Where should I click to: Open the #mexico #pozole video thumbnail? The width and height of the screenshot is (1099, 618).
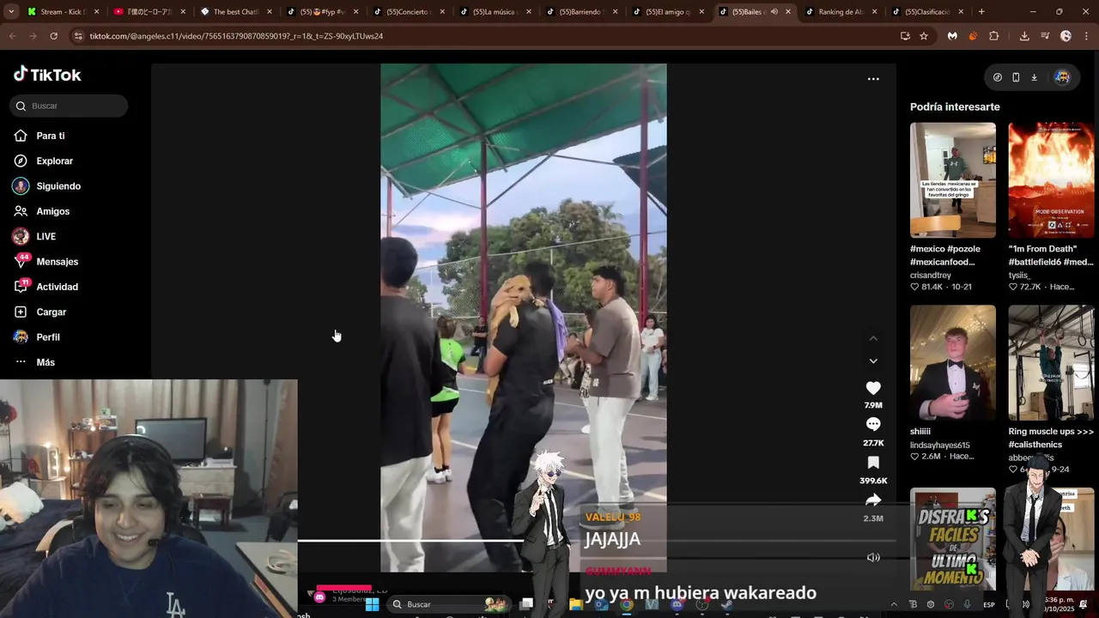(953, 180)
